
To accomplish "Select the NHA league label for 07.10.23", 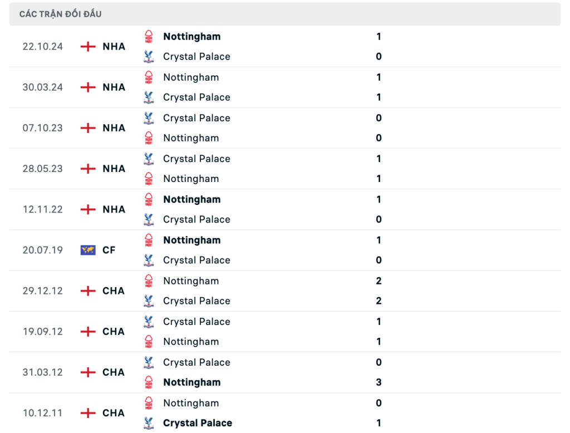I will tap(114, 128).
